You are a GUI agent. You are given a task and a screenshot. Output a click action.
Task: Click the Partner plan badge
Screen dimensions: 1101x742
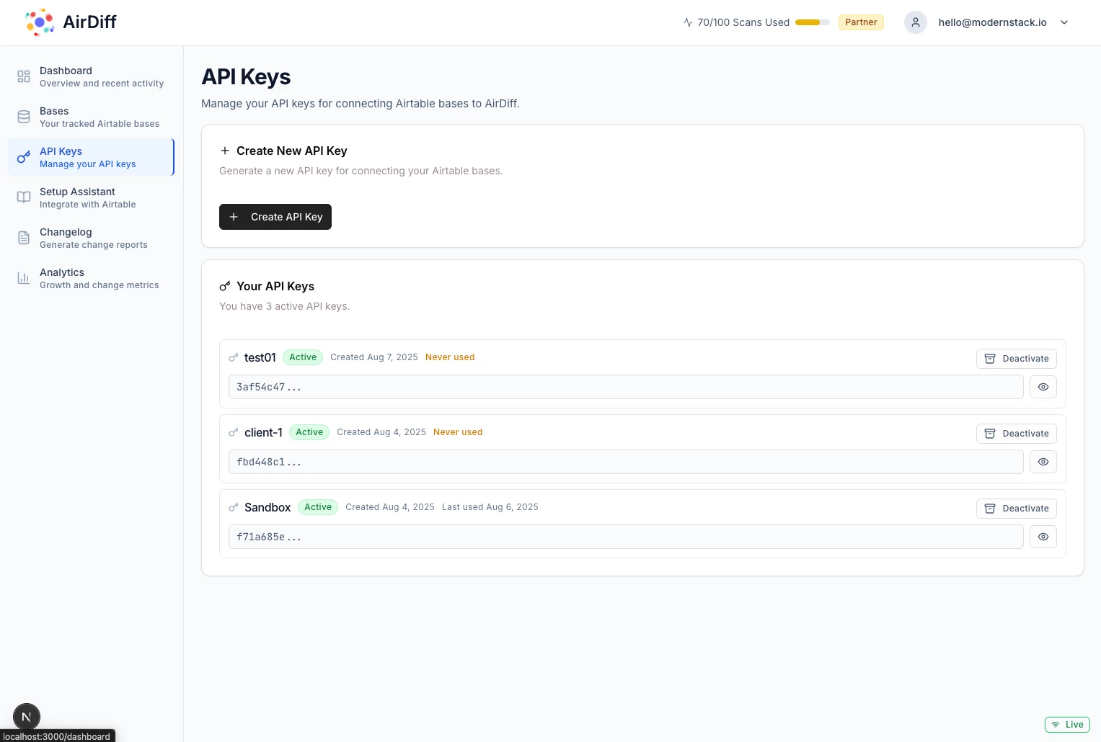click(861, 22)
